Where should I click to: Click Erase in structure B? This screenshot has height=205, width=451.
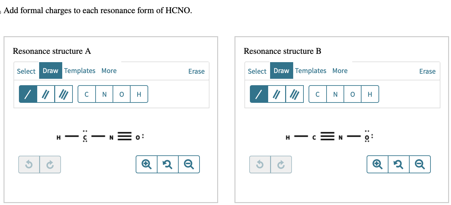pyautogui.click(x=427, y=71)
